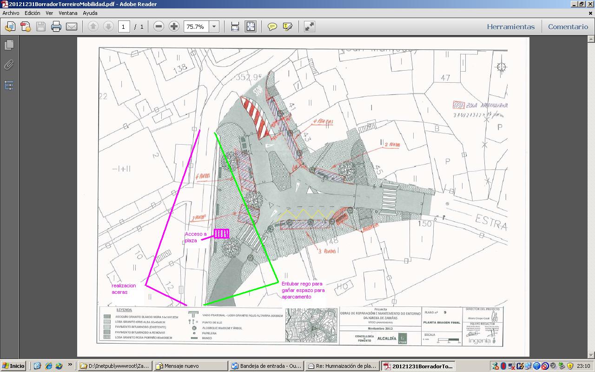Image resolution: width=595 pixels, height=372 pixels.
Task: Select the highlight text tool
Action: point(287,27)
